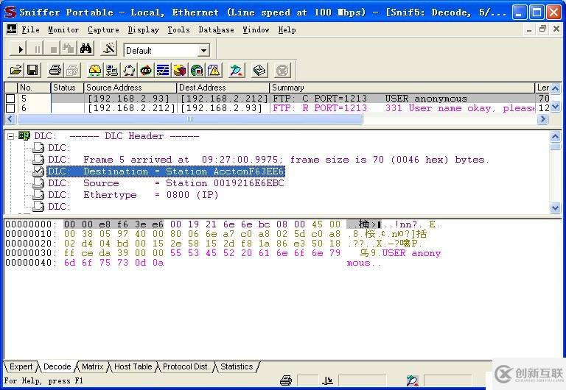Image resolution: width=566 pixels, height=390 pixels.
Task: Uncheck the DLC Destination line checkbox
Action: click(x=38, y=171)
